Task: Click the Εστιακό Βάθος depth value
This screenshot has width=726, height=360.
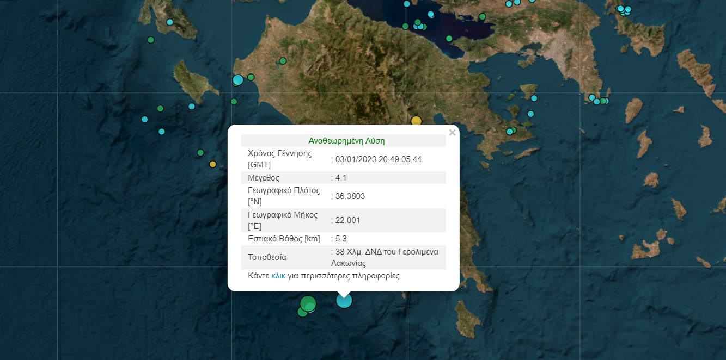Action: 340,238
